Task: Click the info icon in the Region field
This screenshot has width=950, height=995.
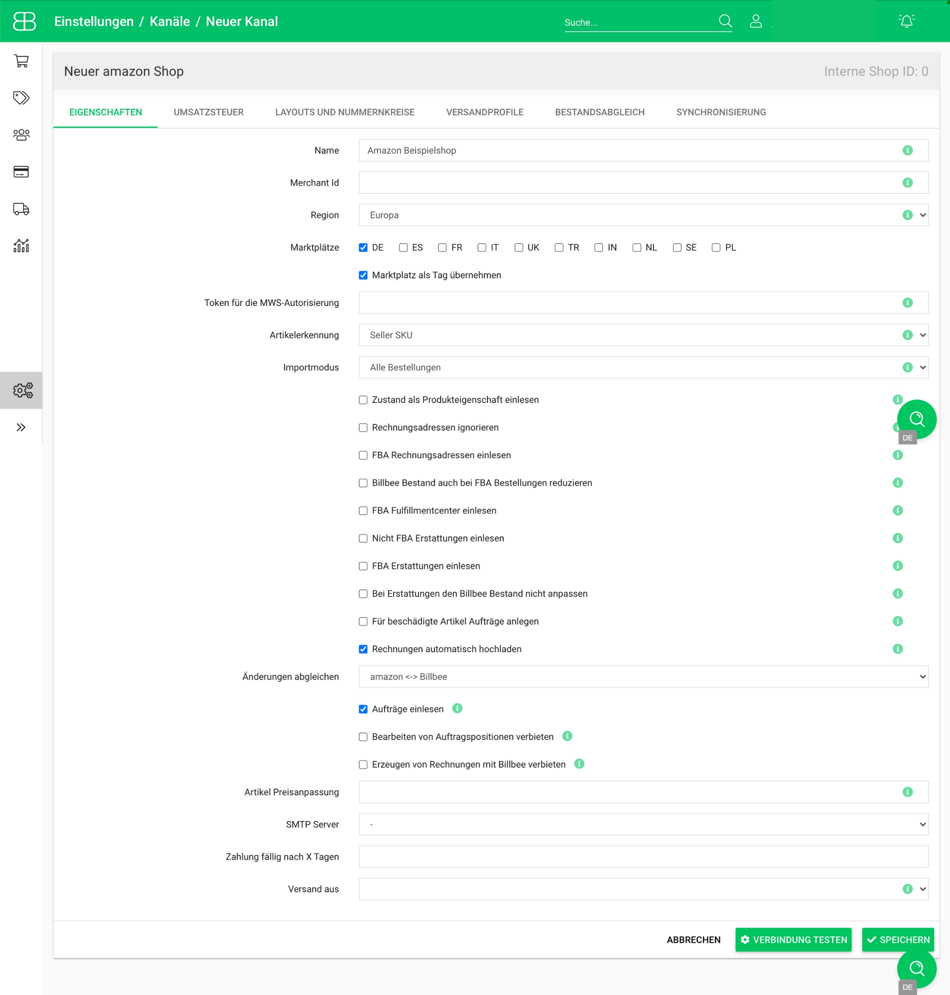Action: coord(907,215)
